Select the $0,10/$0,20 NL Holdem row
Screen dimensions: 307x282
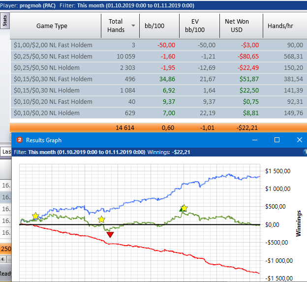(x=158, y=113)
